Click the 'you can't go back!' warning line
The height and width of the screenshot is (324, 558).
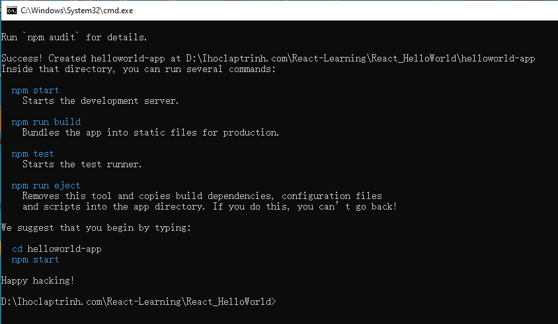pos(210,206)
